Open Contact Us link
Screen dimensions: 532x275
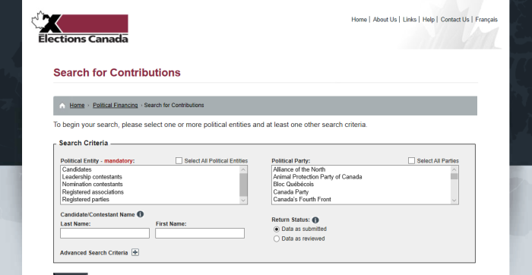454,20
